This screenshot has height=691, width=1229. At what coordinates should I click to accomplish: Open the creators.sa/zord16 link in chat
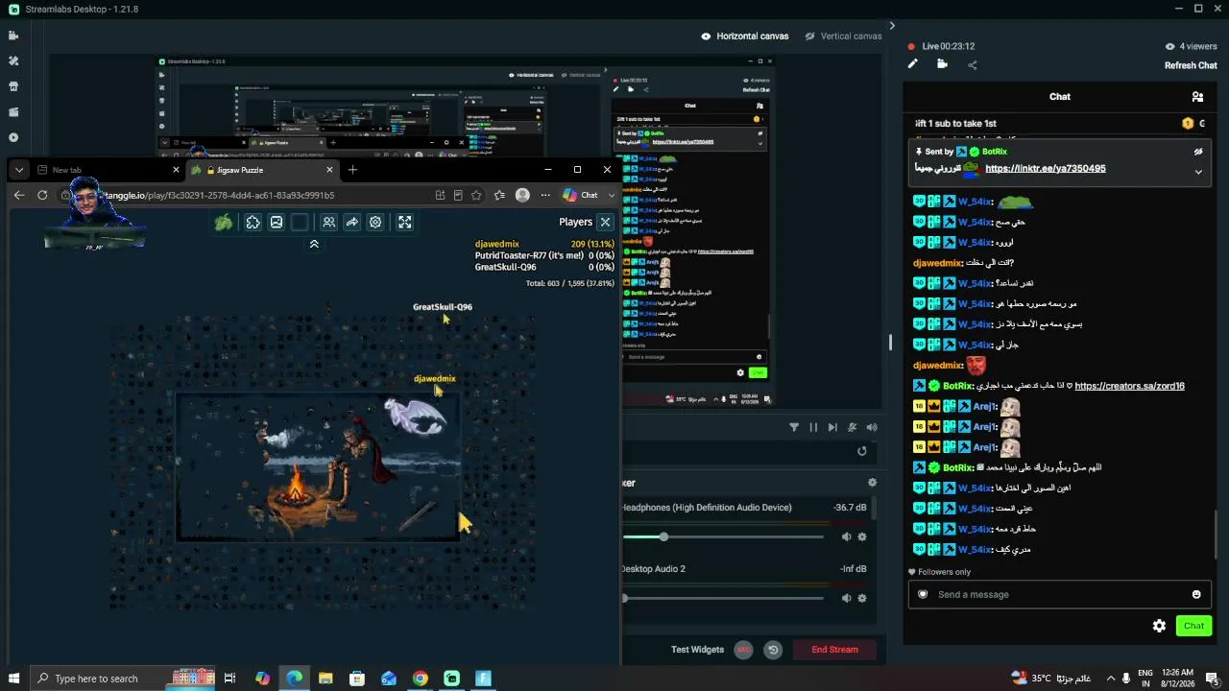click(1129, 386)
